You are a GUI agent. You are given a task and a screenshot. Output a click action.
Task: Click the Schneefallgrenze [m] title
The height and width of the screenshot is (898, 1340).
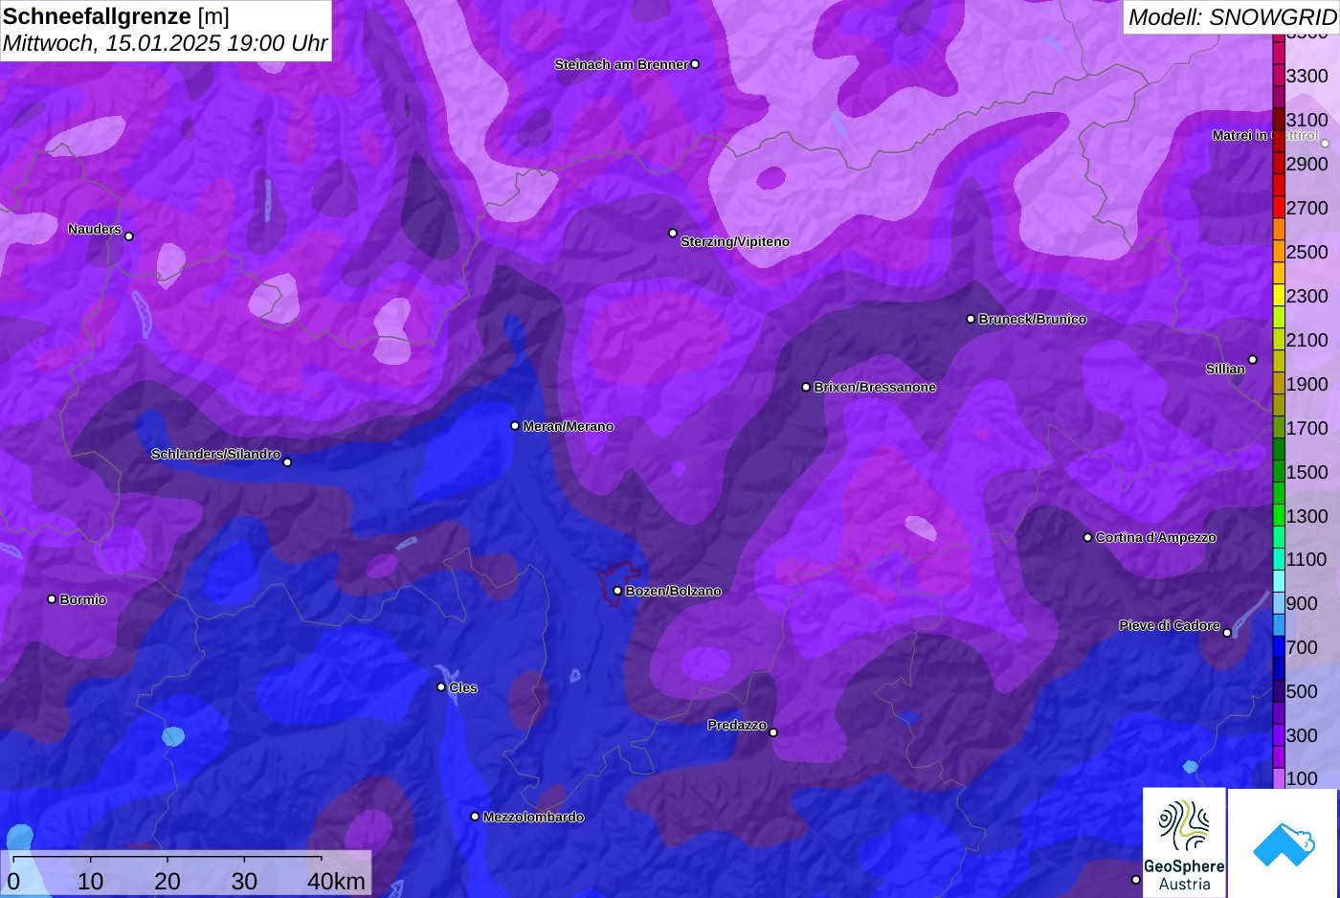point(116,16)
